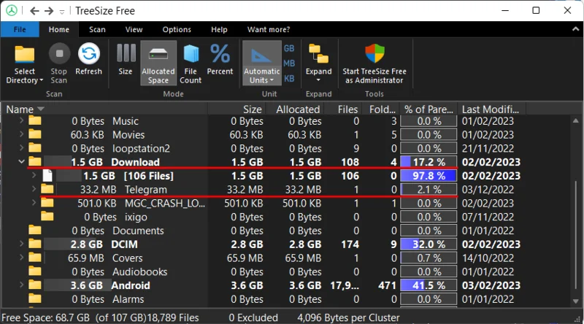Expand the Covers folder
This screenshot has width=584, height=324.
tap(21, 258)
